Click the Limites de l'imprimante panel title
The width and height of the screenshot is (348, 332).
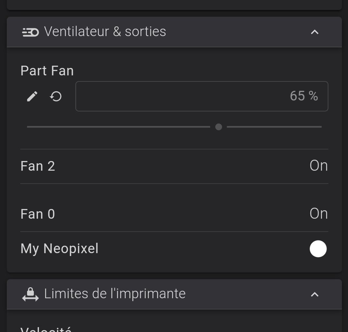(115, 294)
